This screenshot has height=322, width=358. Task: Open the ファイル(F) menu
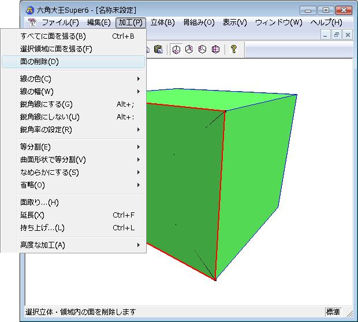[61, 23]
